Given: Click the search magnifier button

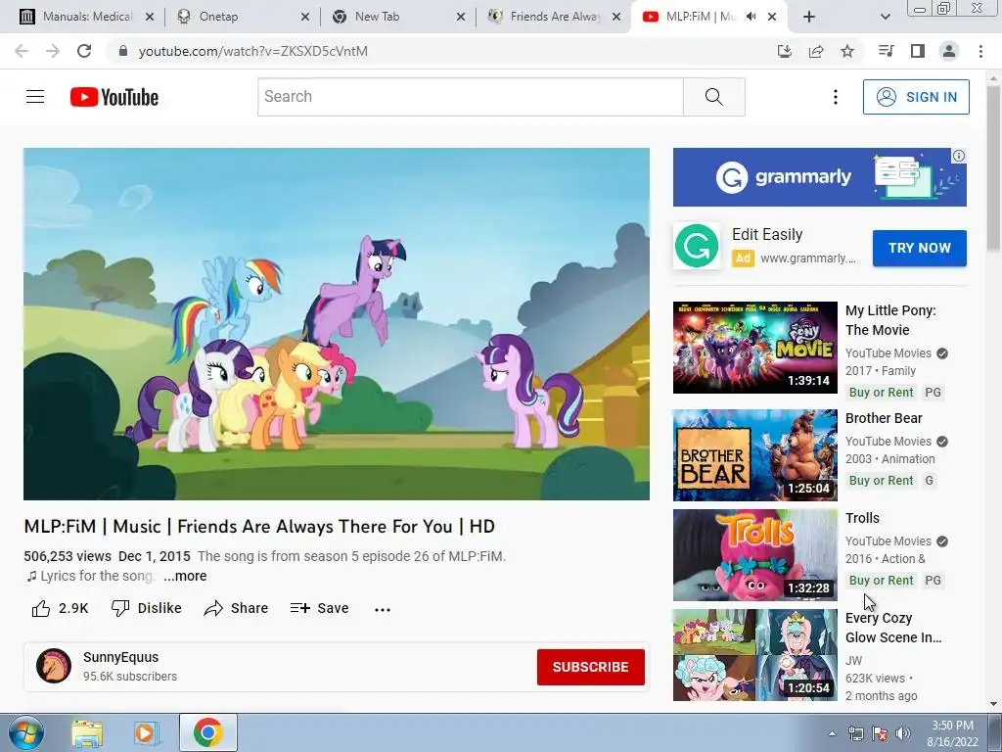Looking at the screenshot, I should click(713, 97).
